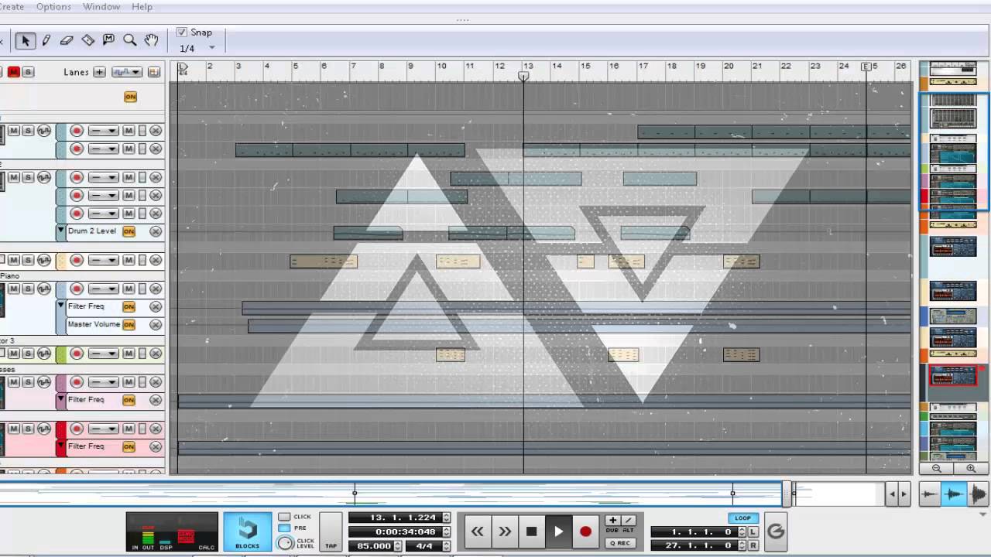Screen dimensions: 991x557
Task: Turn off the Master Volume ON button
Action: [x=129, y=325]
